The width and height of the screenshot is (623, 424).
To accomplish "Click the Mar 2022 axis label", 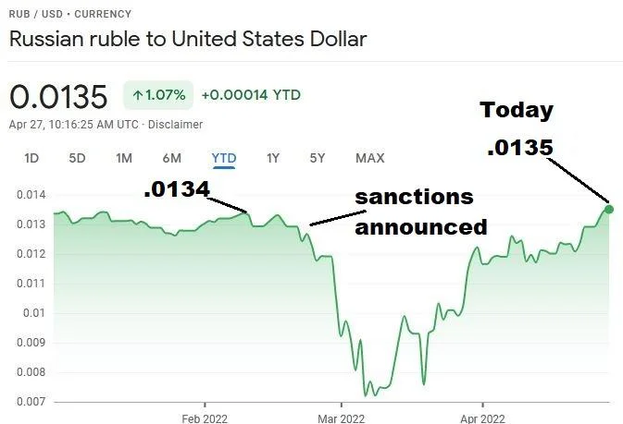I will 342,417.
